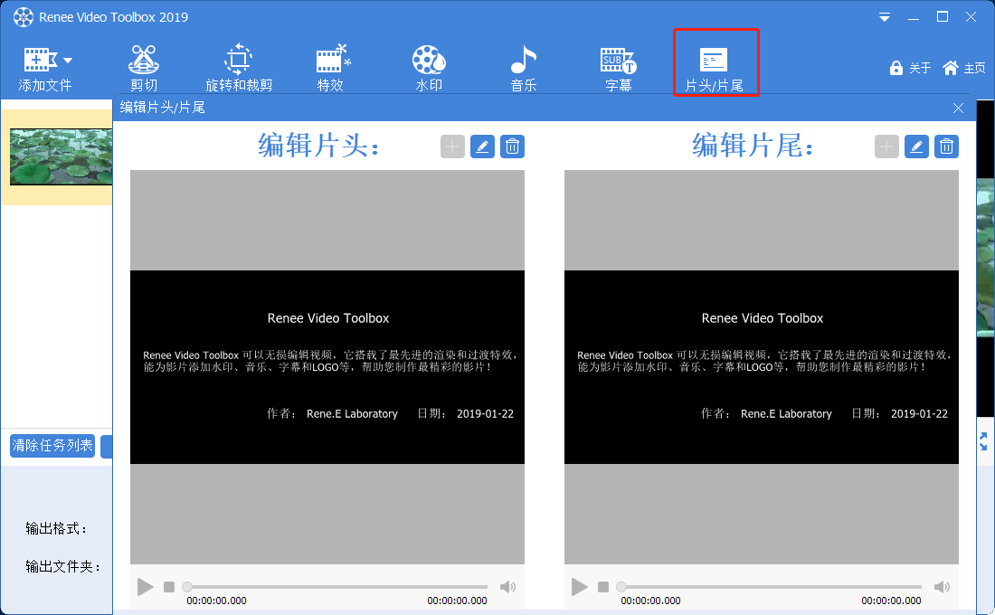
Task: Select the lotus pond video thumbnail
Action: coord(61,156)
